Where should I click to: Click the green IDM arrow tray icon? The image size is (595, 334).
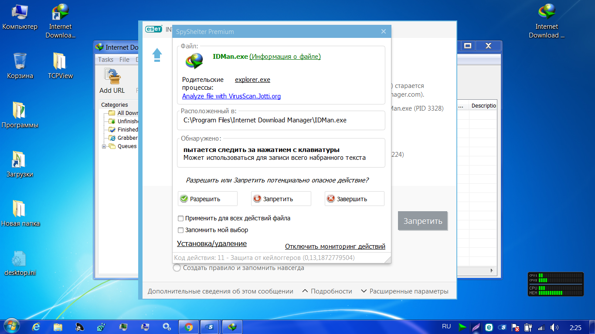[x=462, y=327]
